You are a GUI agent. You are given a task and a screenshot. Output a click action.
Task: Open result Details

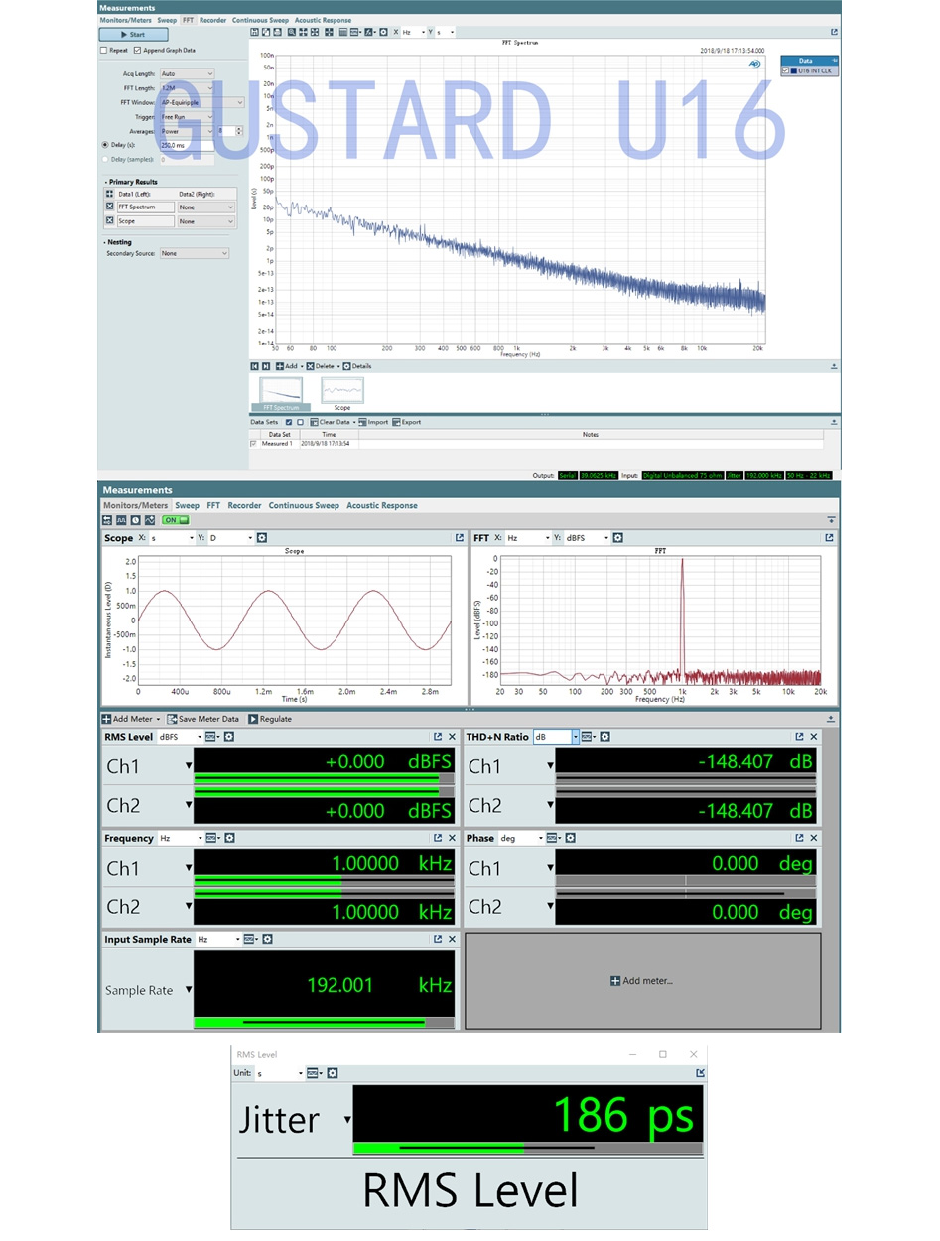click(x=356, y=366)
